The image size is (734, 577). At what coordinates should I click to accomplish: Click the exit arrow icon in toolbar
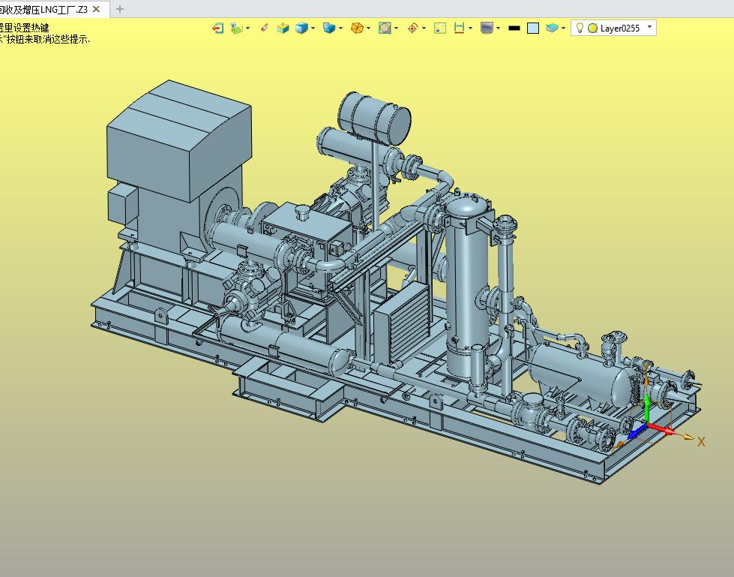(217, 28)
